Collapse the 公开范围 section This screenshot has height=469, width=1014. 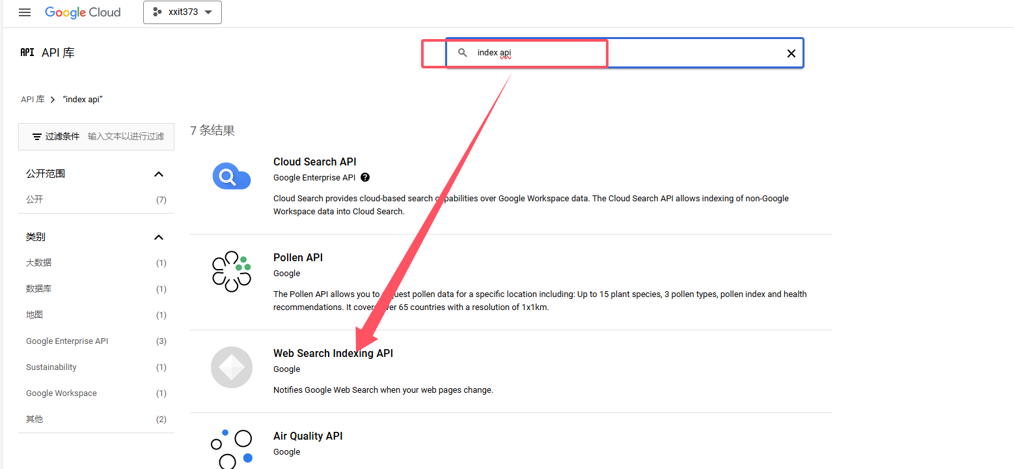[158, 174]
